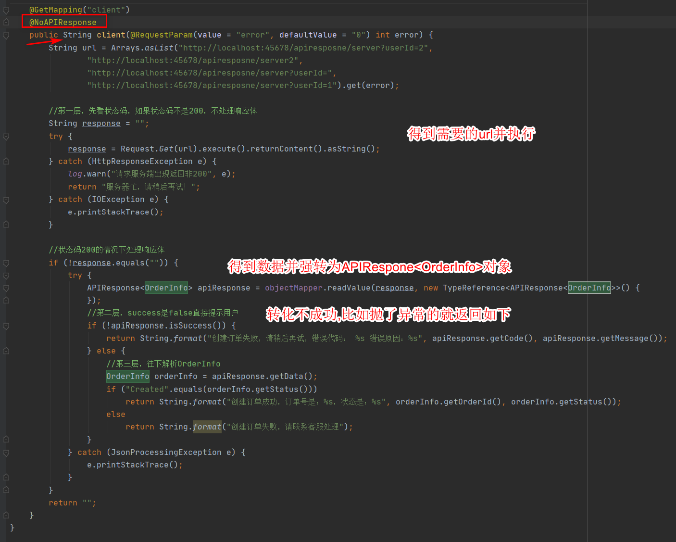Click apiResponse.getCode() call
This screenshot has width=676, height=542.
pyautogui.click(x=482, y=338)
